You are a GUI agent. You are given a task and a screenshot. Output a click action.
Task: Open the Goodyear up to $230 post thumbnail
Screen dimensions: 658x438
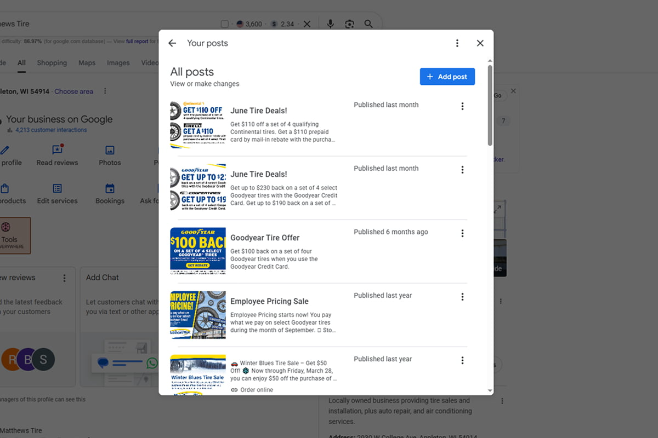pyautogui.click(x=198, y=188)
